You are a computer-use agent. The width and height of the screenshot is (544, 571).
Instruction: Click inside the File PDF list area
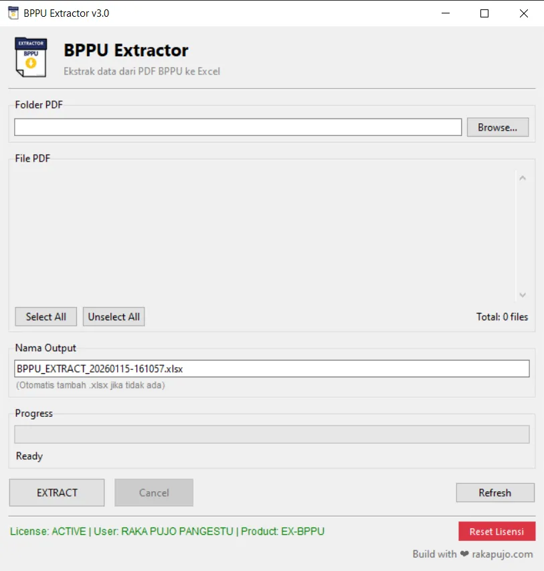pos(261,235)
